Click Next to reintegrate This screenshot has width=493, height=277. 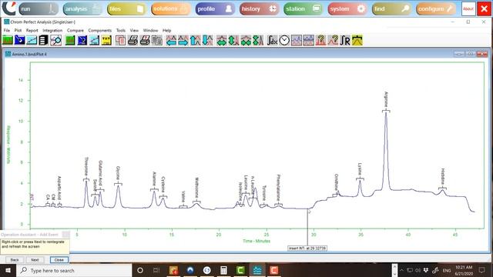(35, 260)
